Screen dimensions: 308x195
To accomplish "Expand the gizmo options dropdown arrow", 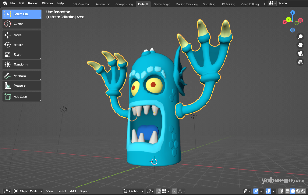I will coord(261,191).
